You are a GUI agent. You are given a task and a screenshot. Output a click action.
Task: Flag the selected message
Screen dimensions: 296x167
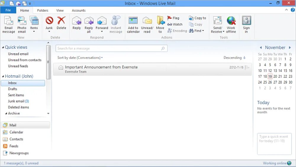click(x=173, y=18)
